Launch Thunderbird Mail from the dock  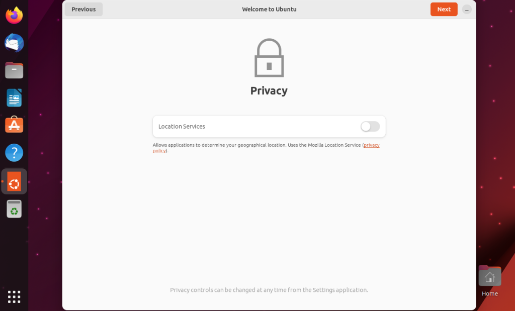tap(14, 43)
